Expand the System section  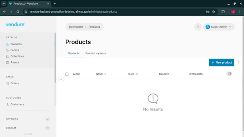point(47,128)
